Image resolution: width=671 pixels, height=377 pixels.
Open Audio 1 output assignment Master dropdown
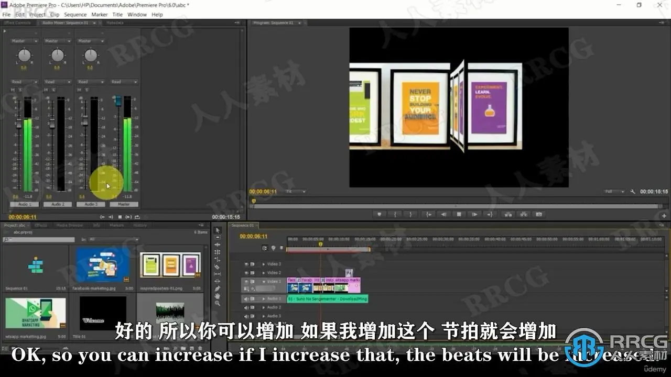coord(25,41)
